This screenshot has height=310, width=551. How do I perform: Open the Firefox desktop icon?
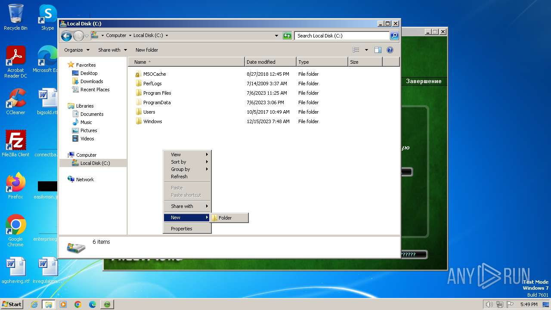pos(15,186)
